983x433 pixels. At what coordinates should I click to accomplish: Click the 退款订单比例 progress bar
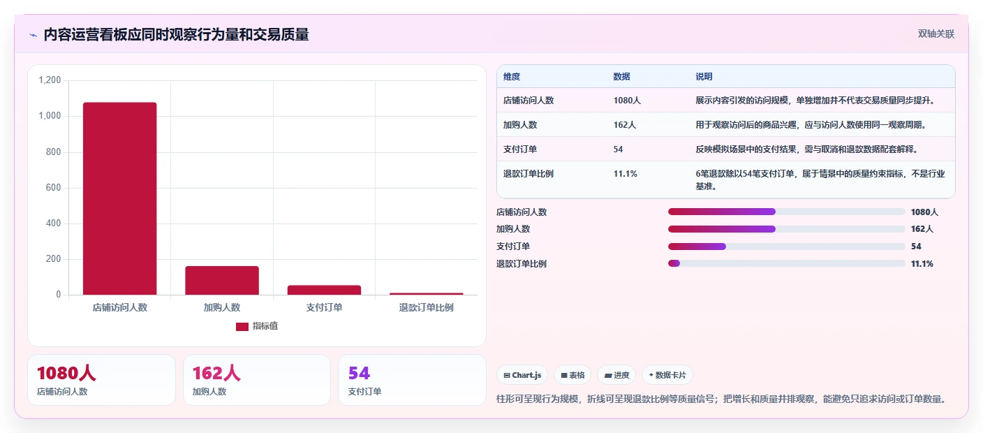[x=786, y=263]
